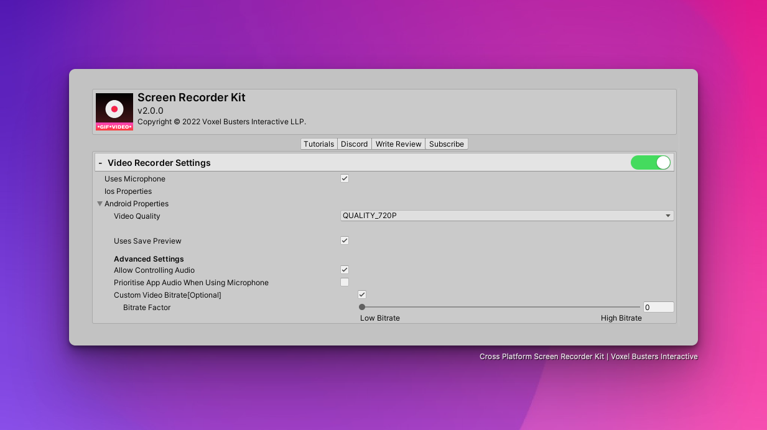Click the Bitrate Factor slider handle

362,307
